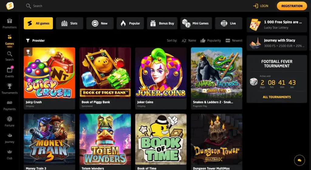Open the Totem Wonders thumbnail
The image size is (311, 170).
click(x=105, y=139)
